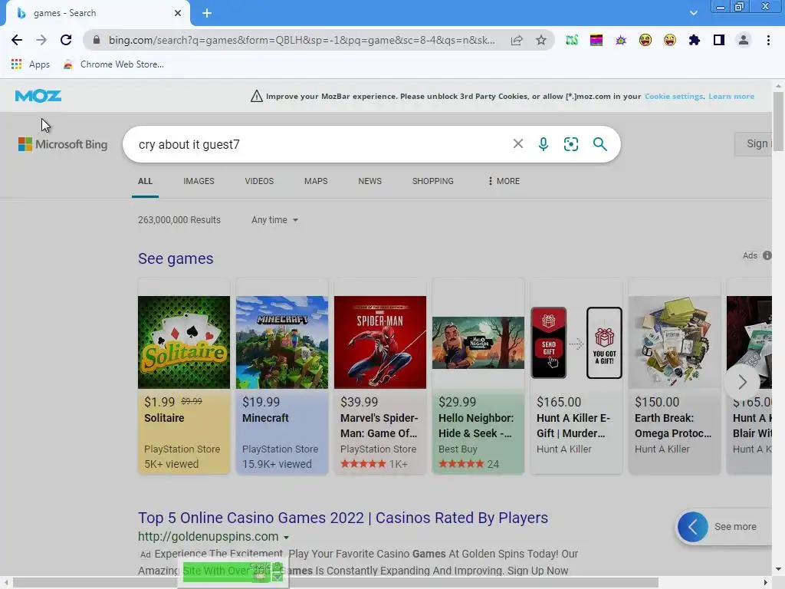Open the tab search chevron
Image resolution: width=785 pixels, height=589 pixels.
click(693, 13)
